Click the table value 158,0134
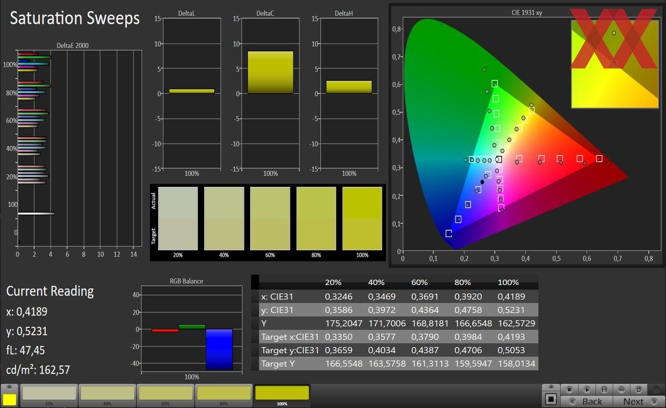Image resolution: width=666 pixels, height=408 pixels. (x=516, y=364)
